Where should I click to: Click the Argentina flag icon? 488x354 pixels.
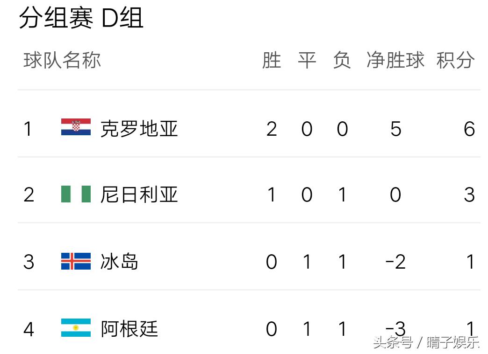coord(76,328)
